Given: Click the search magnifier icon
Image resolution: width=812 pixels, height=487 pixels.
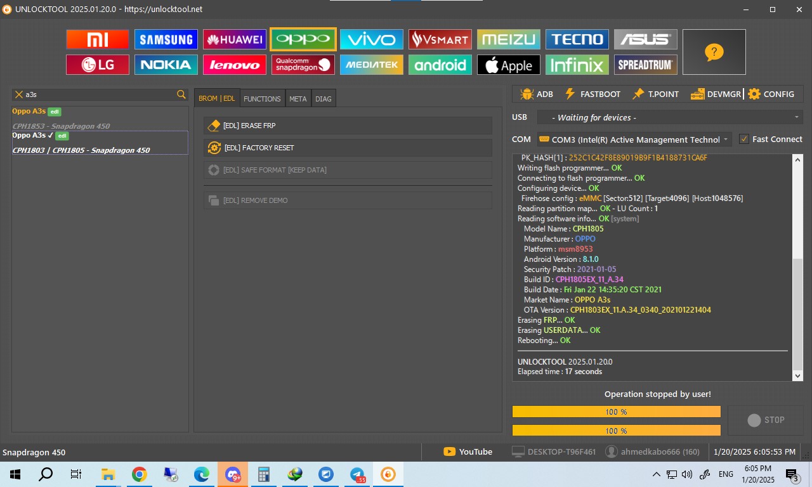Looking at the screenshot, I should [x=181, y=94].
